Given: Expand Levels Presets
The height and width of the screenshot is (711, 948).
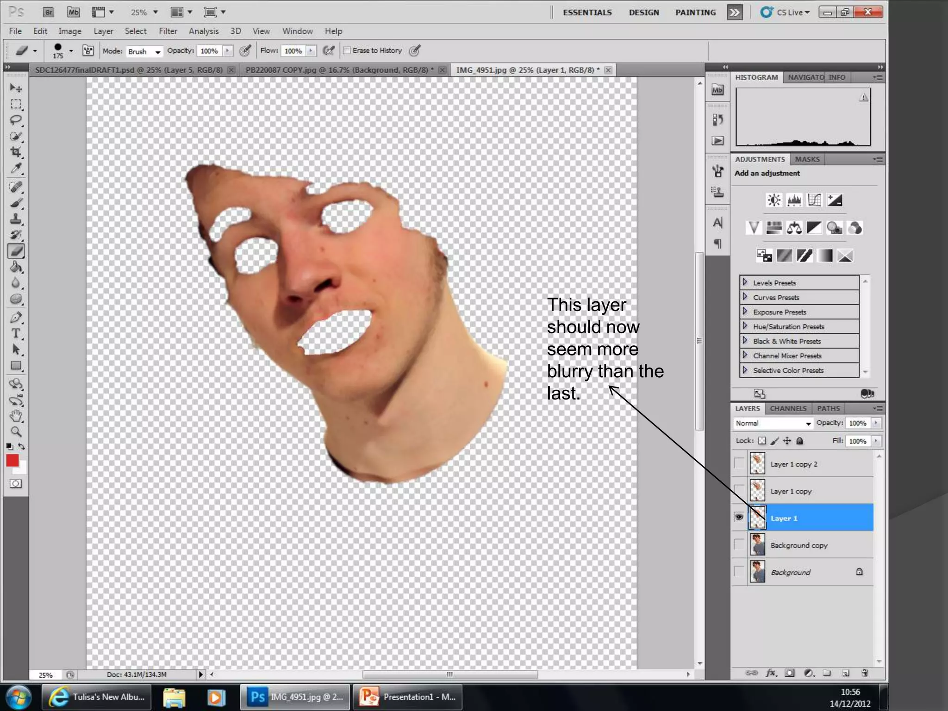Looking at the screenshot, I should 745,282.
